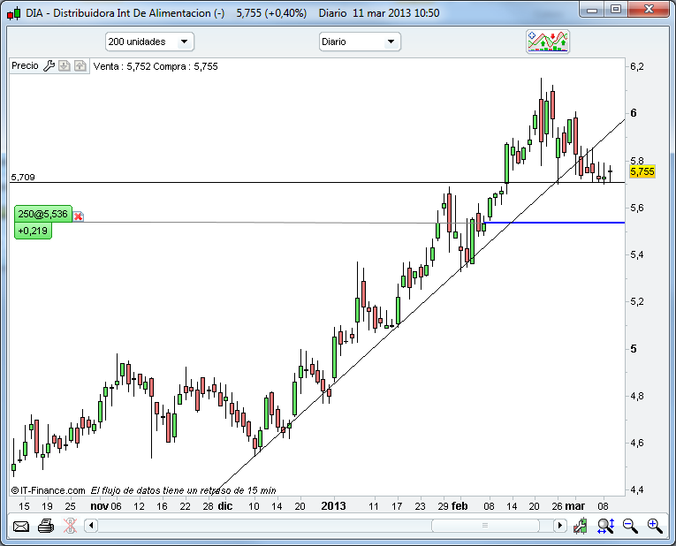Image resolution: width=676 pixels, height=546 pixels.
Task: Click the 250@5,536 position label
Action: (42, 215)
